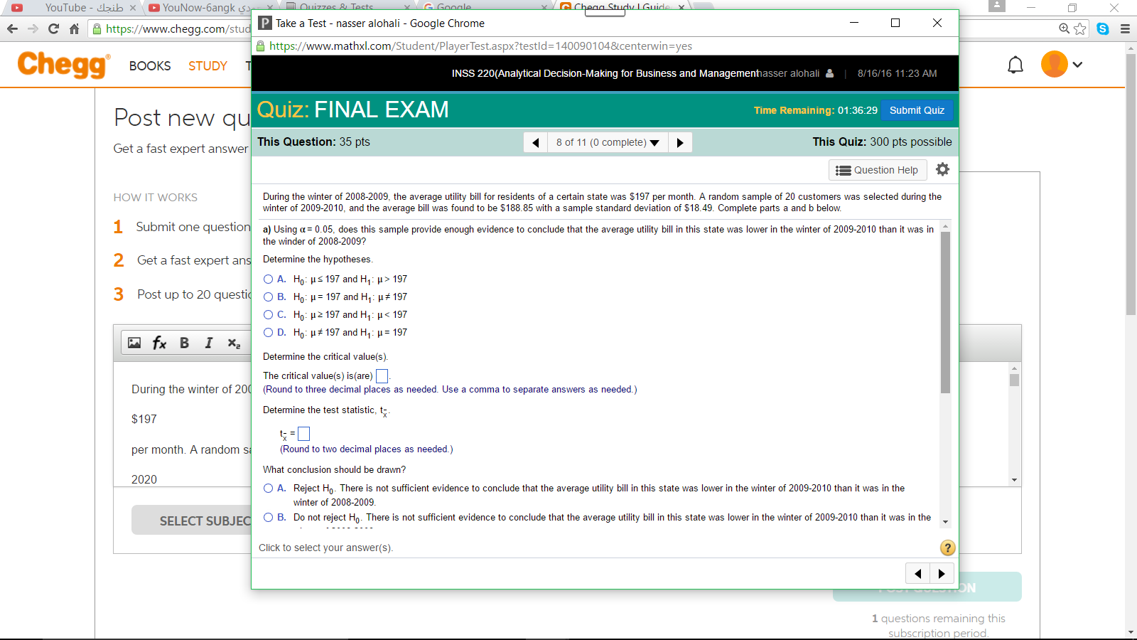1137x640 pixels.
Task: Toggle italic in the Chegg editor
Action: click(209, 343)
